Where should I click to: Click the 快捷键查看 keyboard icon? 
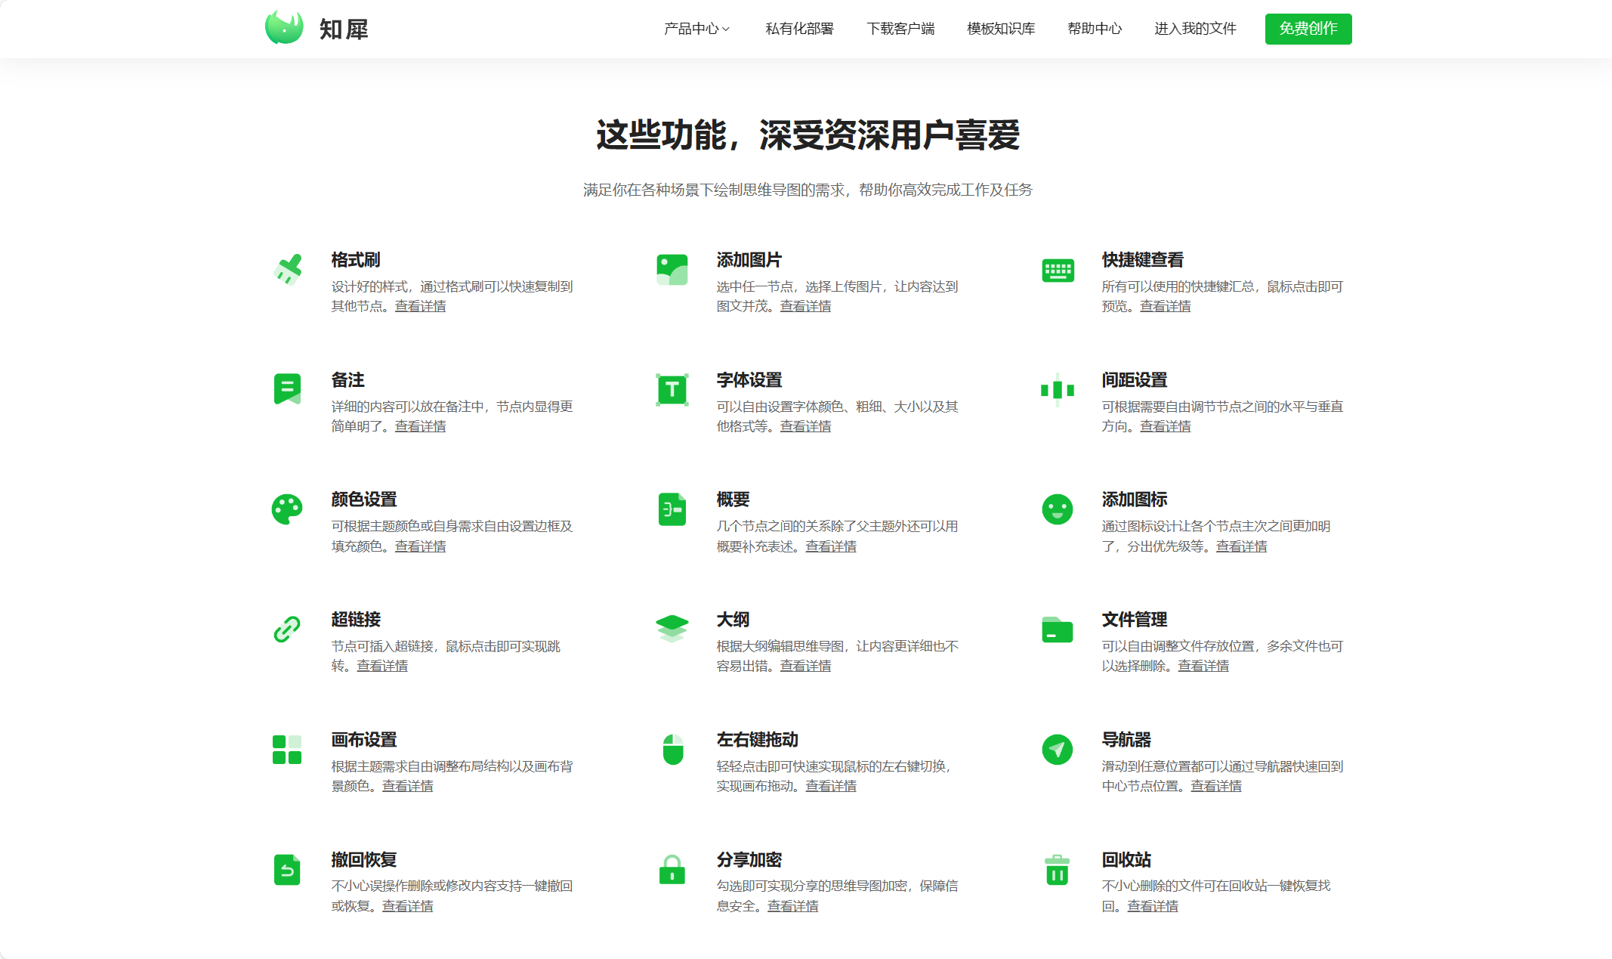pyautogui.click(x=1058, y=270)
